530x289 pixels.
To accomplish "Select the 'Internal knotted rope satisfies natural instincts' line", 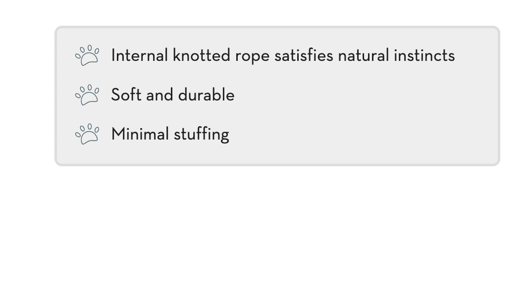I will click(283, 55).
